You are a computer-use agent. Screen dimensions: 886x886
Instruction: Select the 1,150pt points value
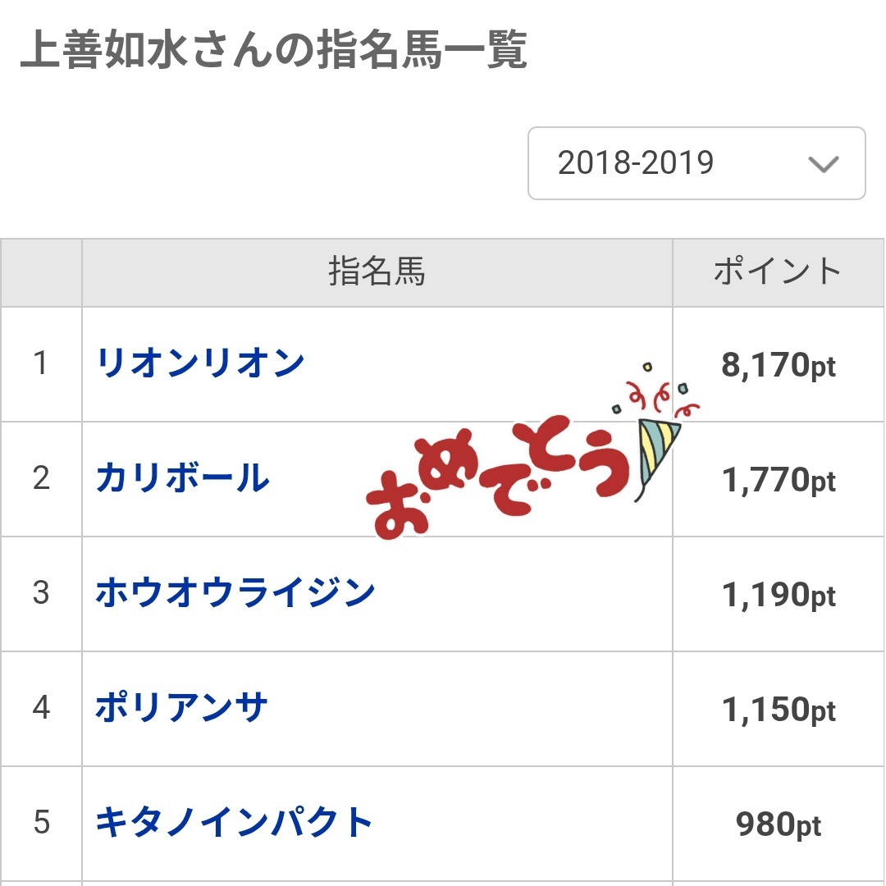coord(778,710)
